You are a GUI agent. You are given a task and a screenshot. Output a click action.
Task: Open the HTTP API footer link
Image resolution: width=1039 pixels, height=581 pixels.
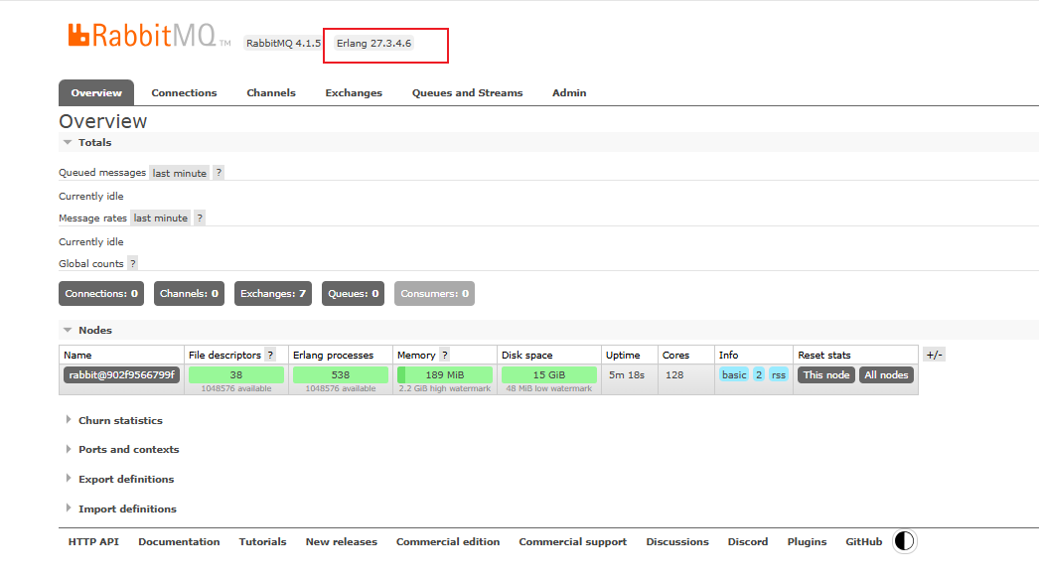[x=93, y=542]
